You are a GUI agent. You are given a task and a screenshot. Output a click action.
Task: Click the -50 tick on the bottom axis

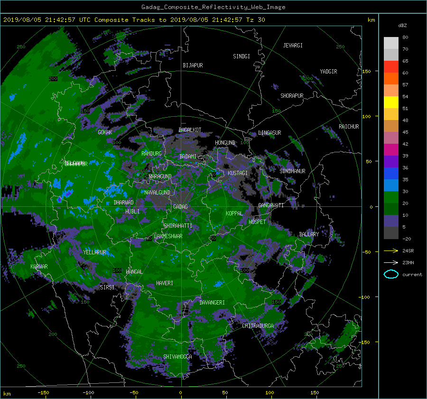pyautogui.click(x=134, y=393)
